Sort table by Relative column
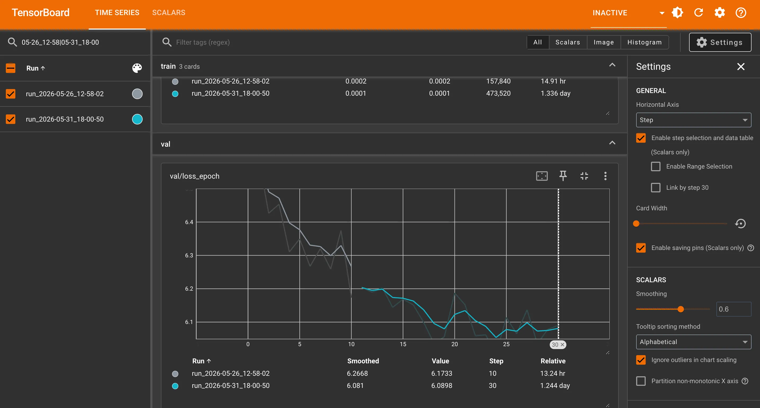The image size is (760, 408). [553, 361]
